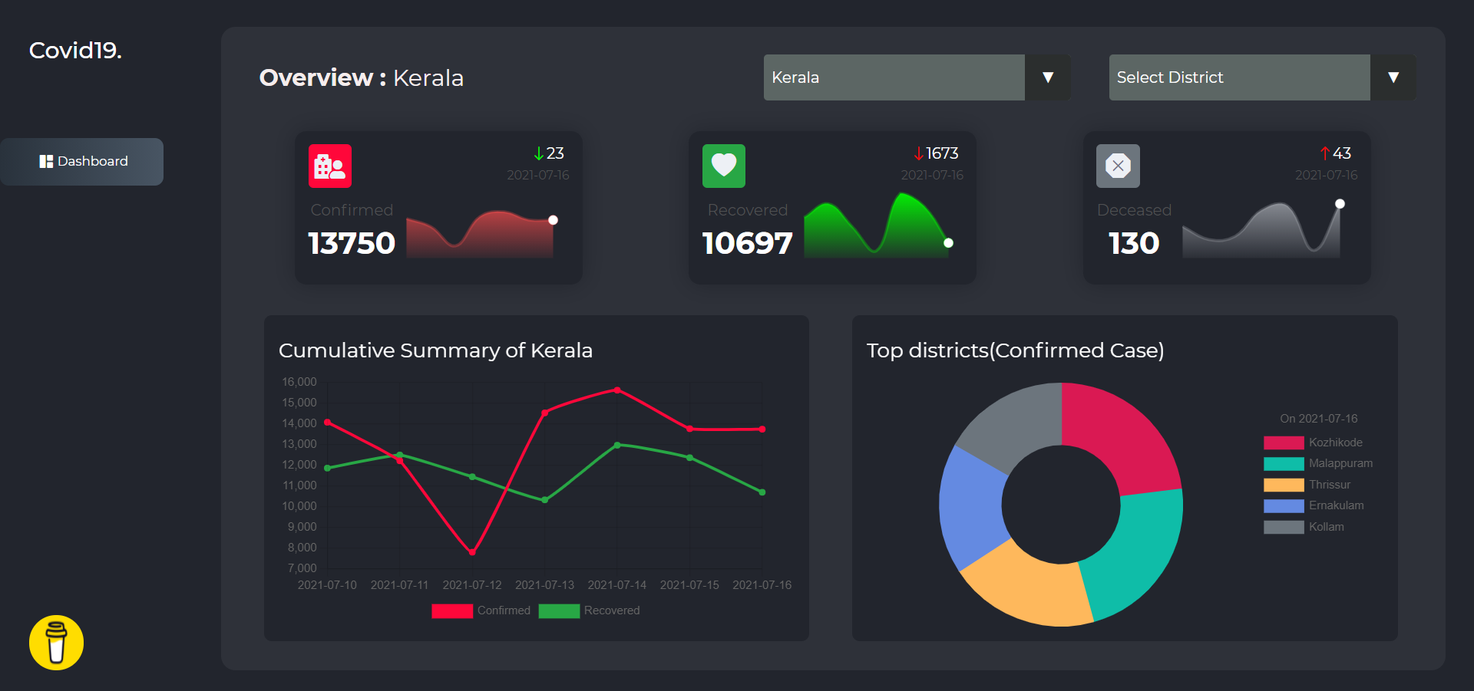The width and height of the screenshot is (1474, 691).
Task: Click the green Recovered heart icon
Action: coord(723,166)
